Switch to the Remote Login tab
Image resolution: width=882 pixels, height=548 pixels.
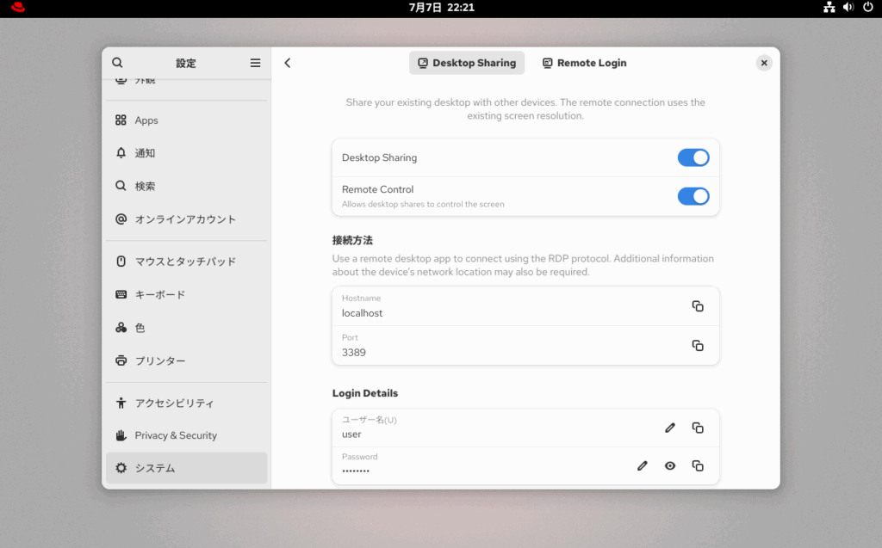tap(584, 63)
